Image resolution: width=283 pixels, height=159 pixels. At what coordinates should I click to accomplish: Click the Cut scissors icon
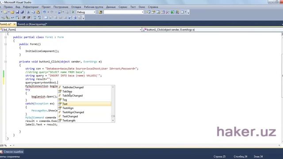pos(28,12)
